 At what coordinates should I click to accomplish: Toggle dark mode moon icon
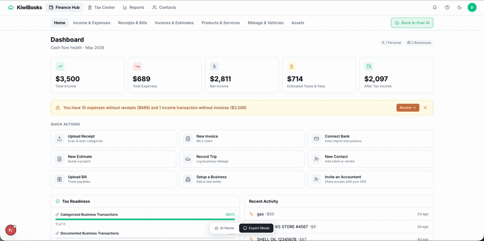[x=459, y=8]
